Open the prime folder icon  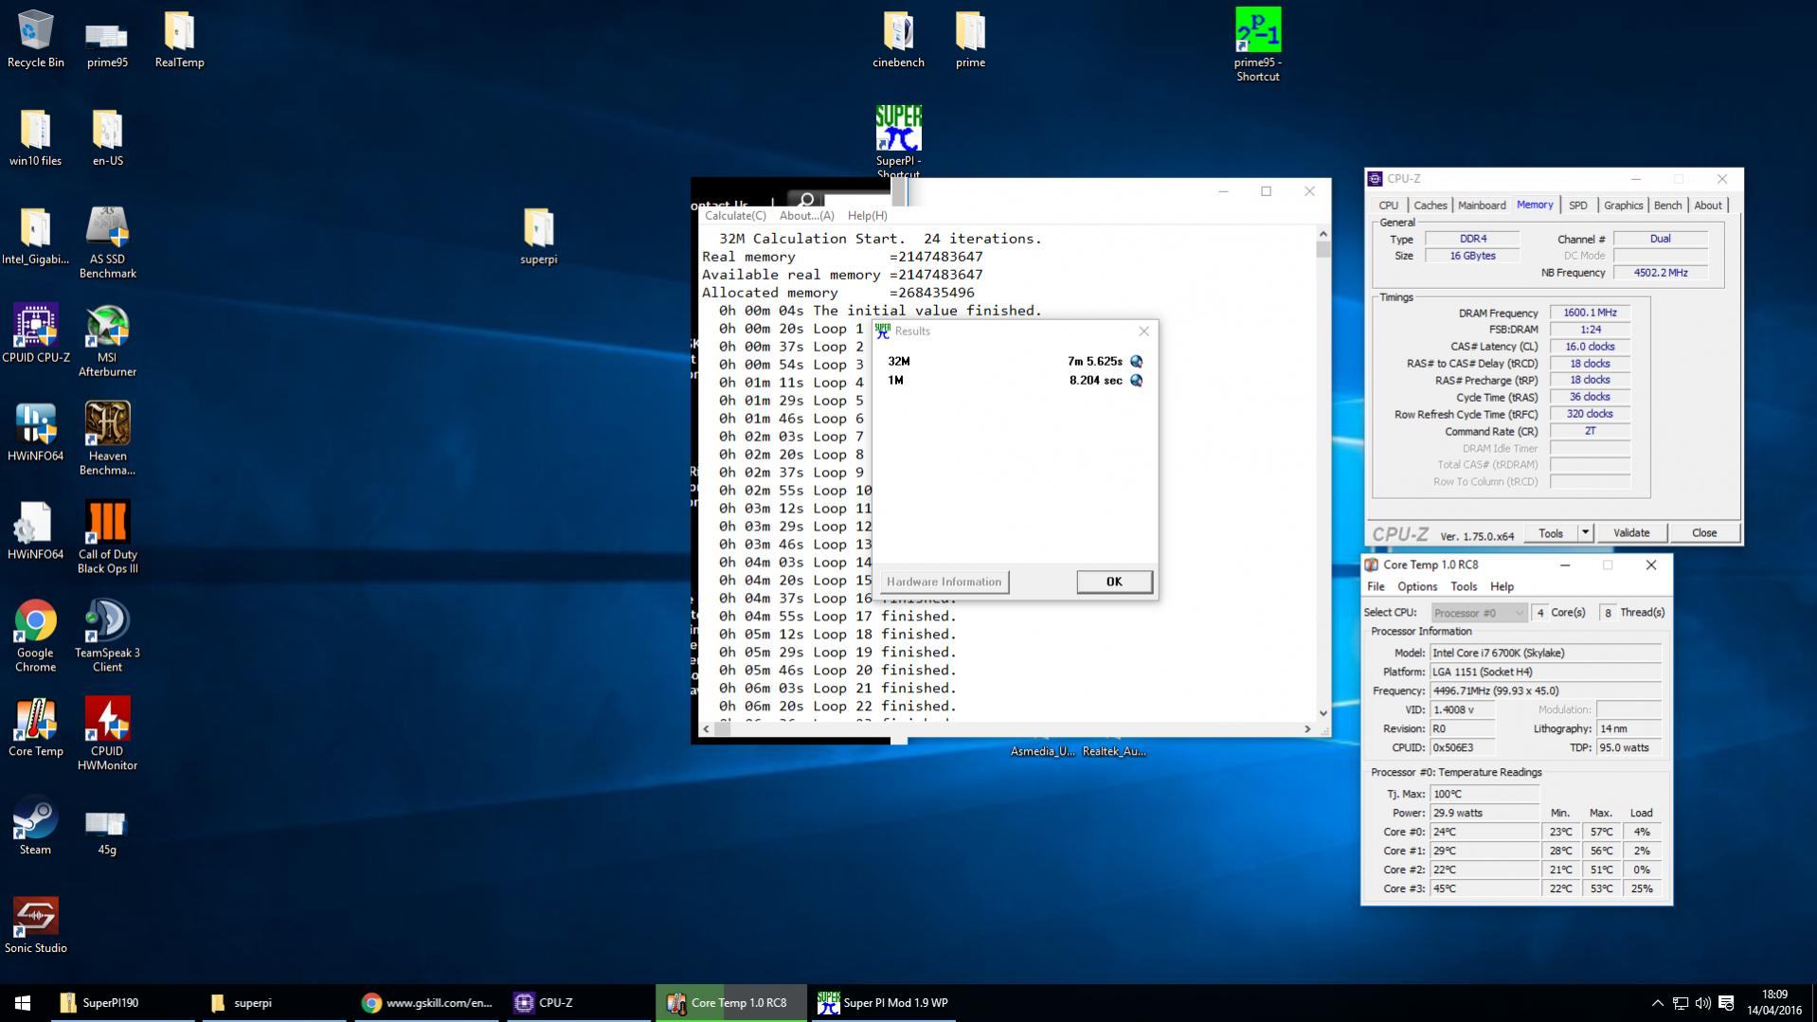click(x=969, y=39)
